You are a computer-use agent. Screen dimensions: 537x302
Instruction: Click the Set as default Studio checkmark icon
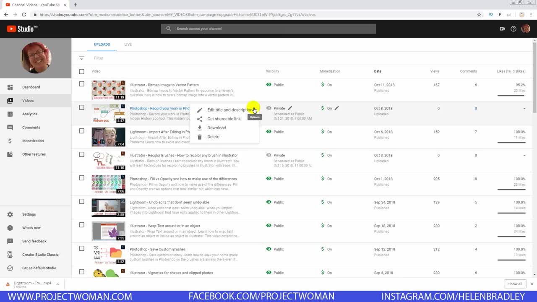[10, 268]
